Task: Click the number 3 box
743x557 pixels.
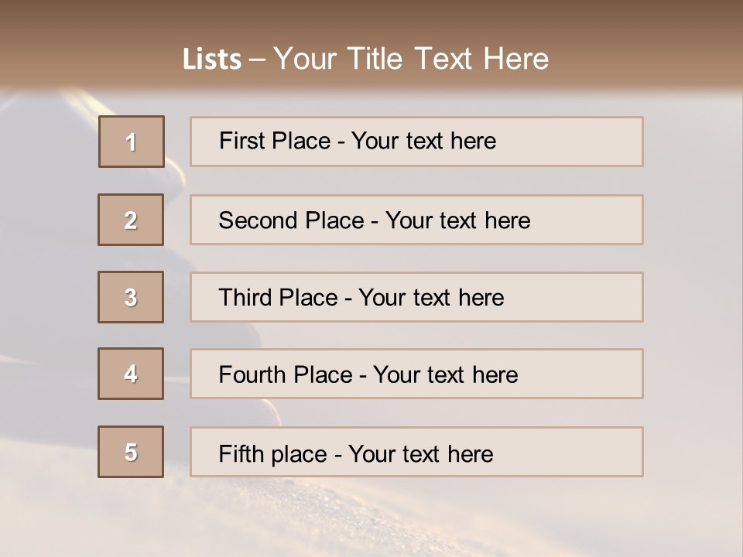Action: (x=131, y=297)
